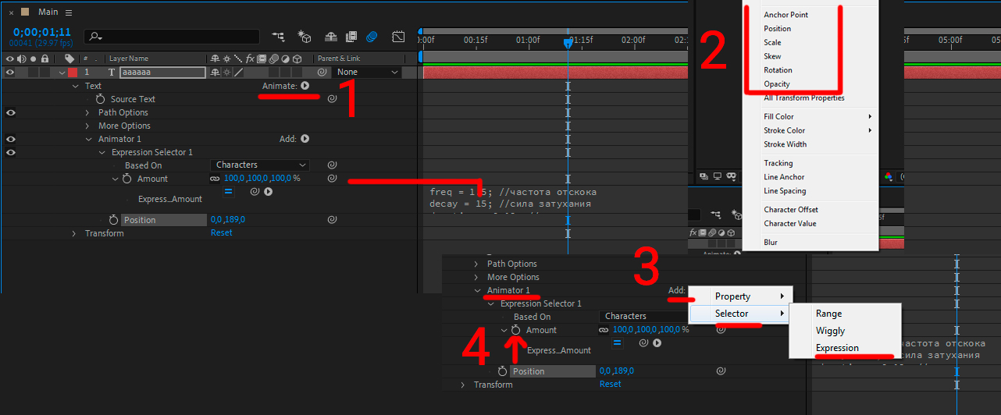The width and height of the screenshot is (1001, 415).
Task: Toggle the eye on the Animator 1 row
Action: point(10,139)
